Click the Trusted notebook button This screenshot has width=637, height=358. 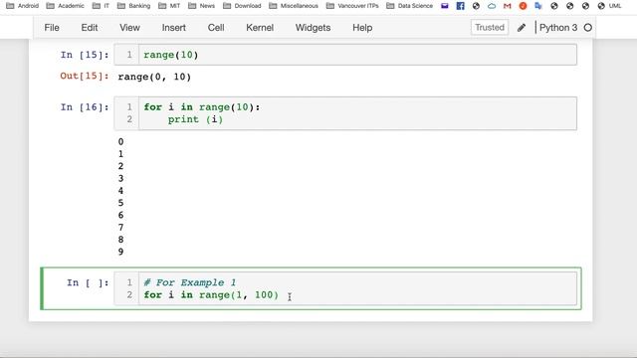[490, 27]
